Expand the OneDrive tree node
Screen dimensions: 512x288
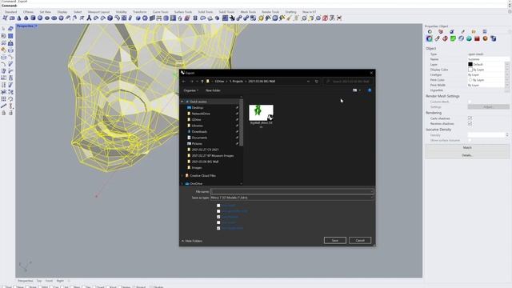point(182,183)
